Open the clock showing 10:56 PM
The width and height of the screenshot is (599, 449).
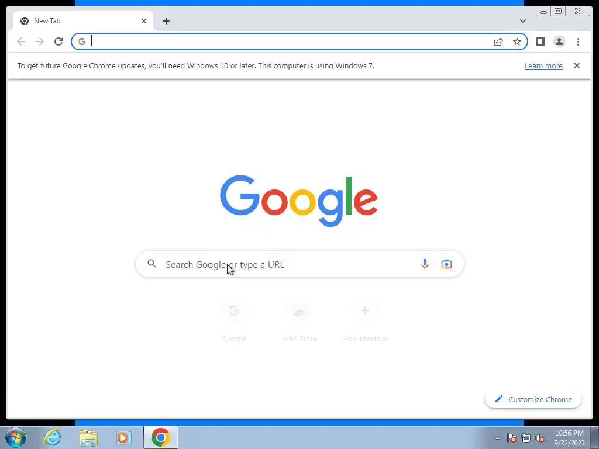pyautogui.click(x=569, y=438)
